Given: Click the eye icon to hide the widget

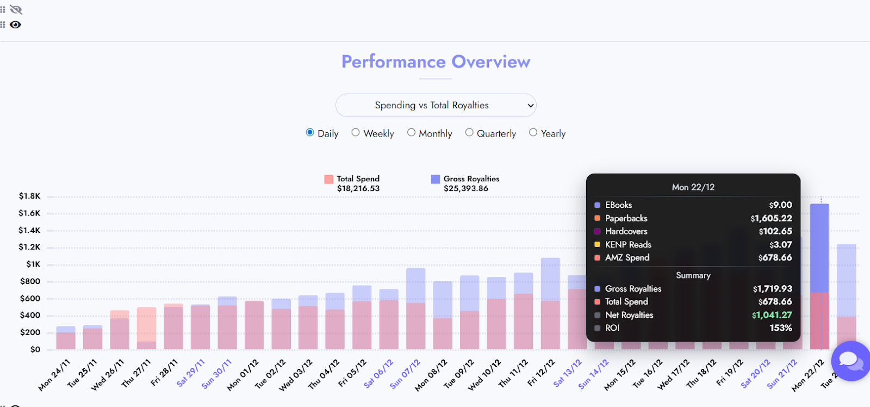Looking at the screenshot, I should pyautogui.click(x=15, y=24).
